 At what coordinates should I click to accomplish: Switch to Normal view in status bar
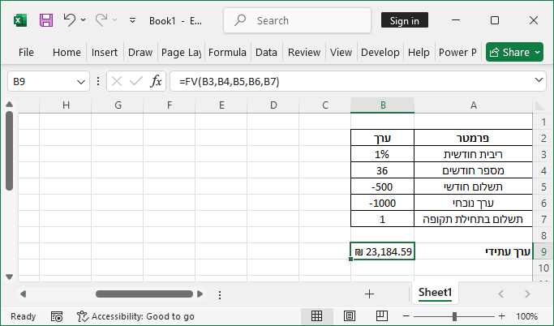pos(317,316)
